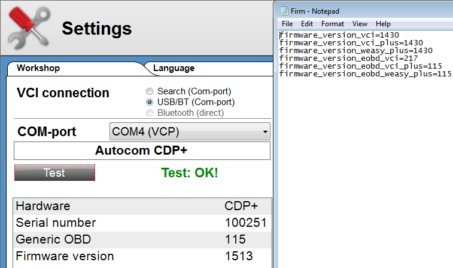
Task: Click the Autocom CDP+ device field
Action: (x=142, y=150)
